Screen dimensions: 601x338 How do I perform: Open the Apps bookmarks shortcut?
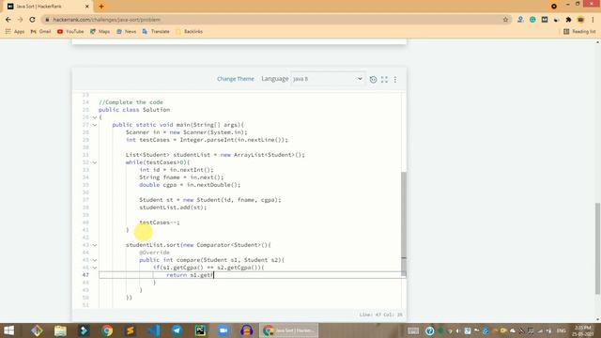click(x=15, y=31)
